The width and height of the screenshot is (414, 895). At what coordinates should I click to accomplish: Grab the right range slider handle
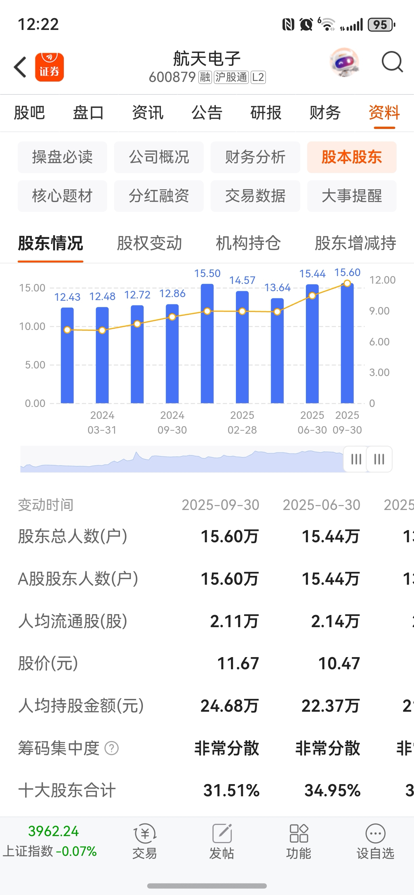pyautogui.click(x=379, y=459)
